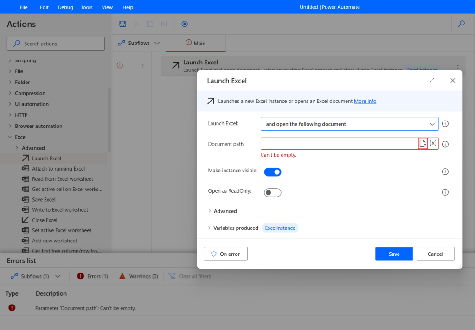Image resolution: width=475 pixels, height=330 pixels.
Task: Click info icon next to Launch Excel dropdown
Action: coord(445,124)
